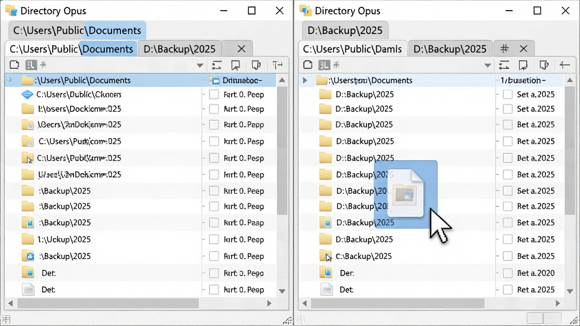Toggle the highlighted view mode icon in right window toolbar

click(324, 65)
